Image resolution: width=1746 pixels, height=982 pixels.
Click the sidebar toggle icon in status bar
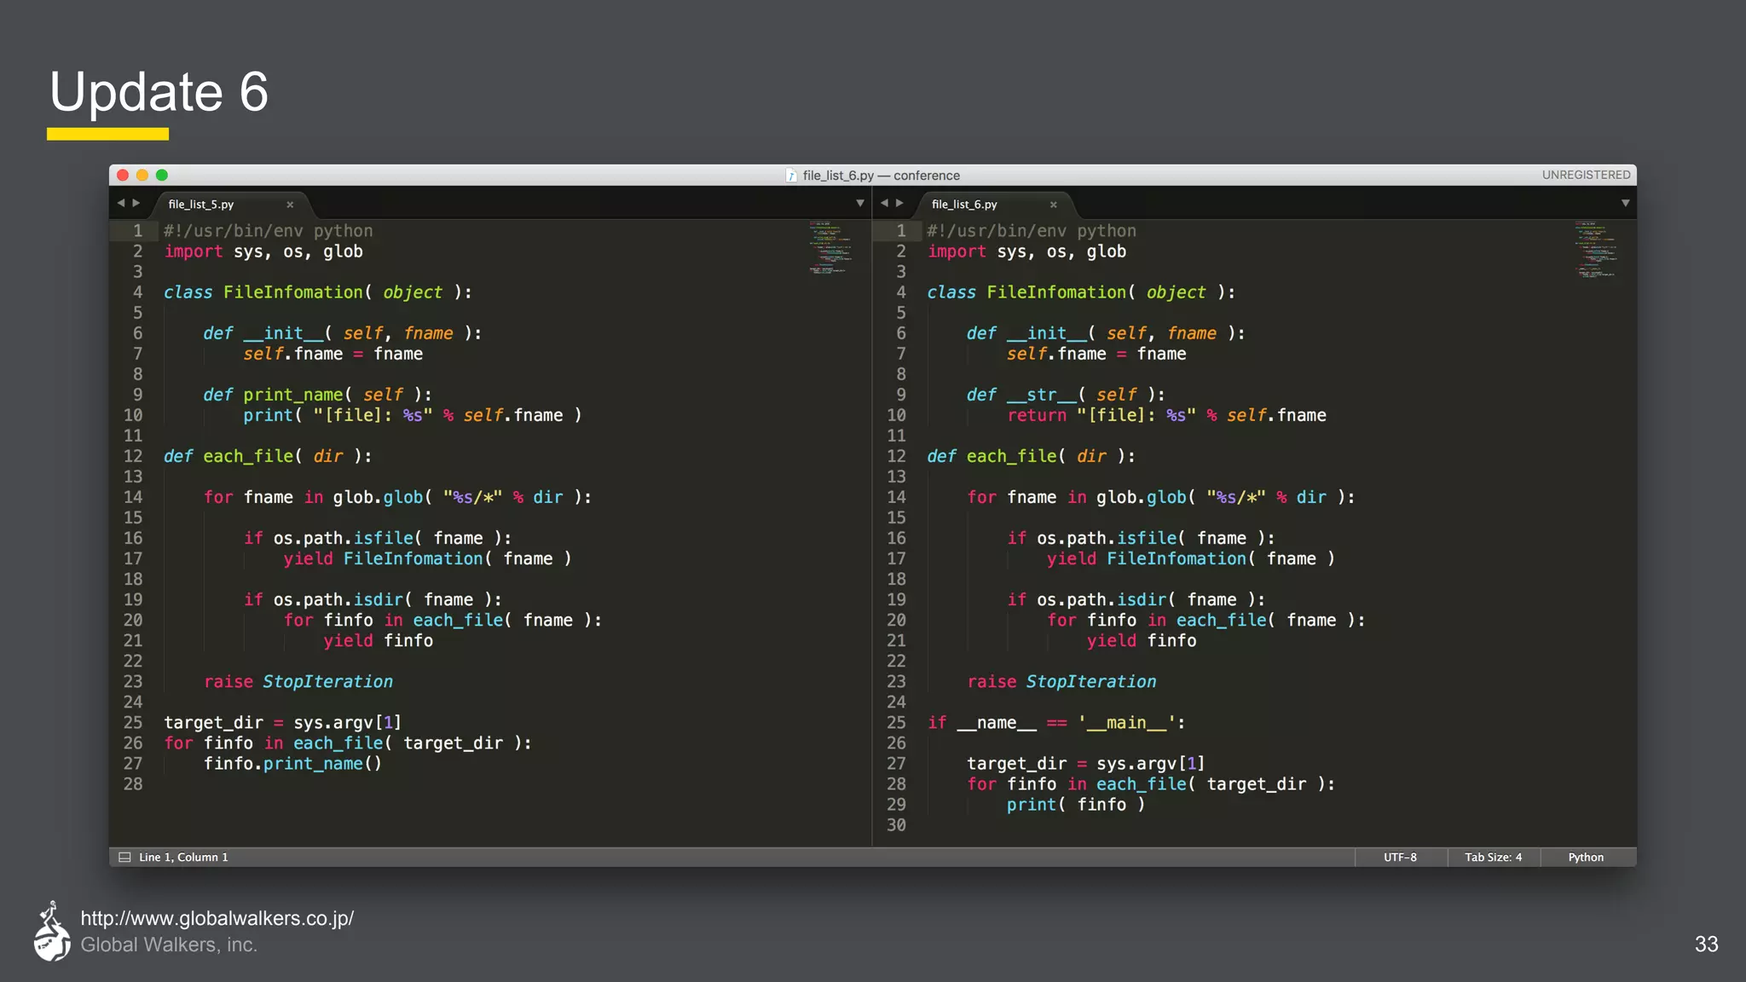pos(124,857)
